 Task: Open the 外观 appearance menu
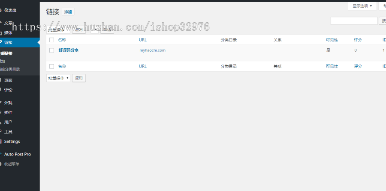8,103
